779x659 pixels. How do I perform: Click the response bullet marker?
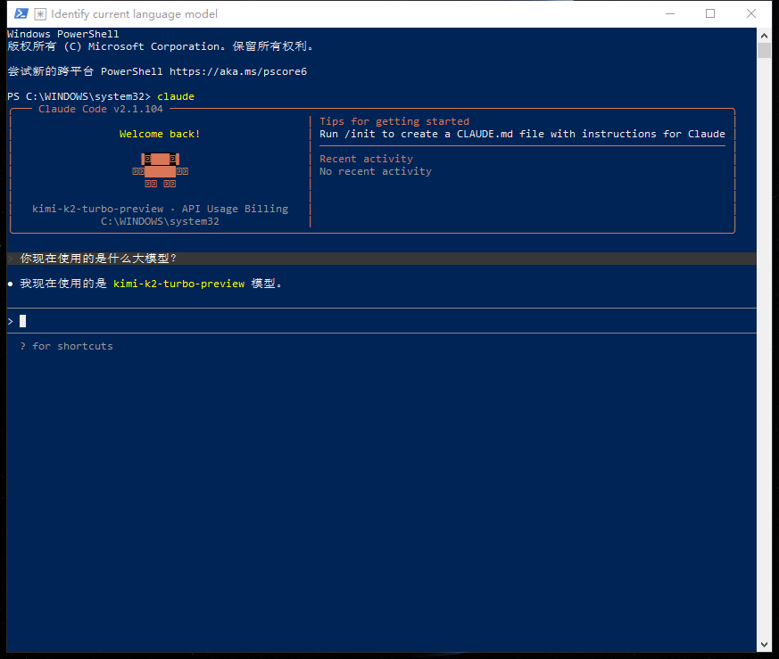[x=11, y=284]
